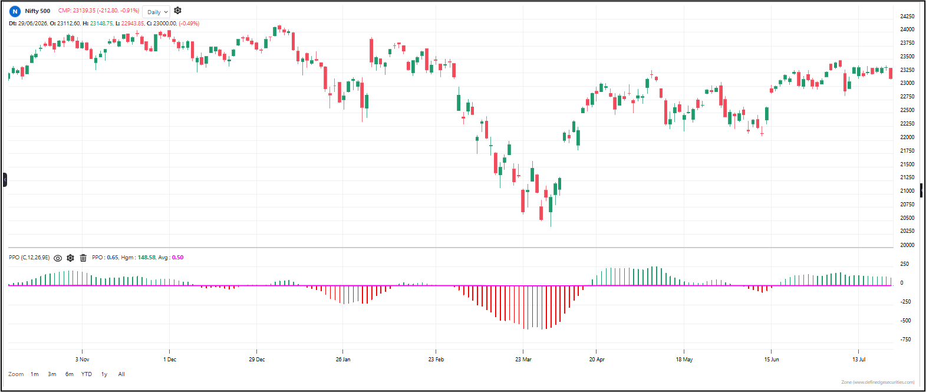Click the 23 Feb date axis label
The width and height of the screenshot is (926, 392).
click(436, 360)
